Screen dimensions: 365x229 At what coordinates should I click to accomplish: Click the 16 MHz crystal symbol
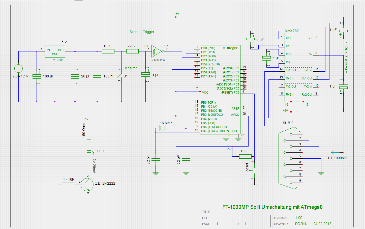[163, 129]
